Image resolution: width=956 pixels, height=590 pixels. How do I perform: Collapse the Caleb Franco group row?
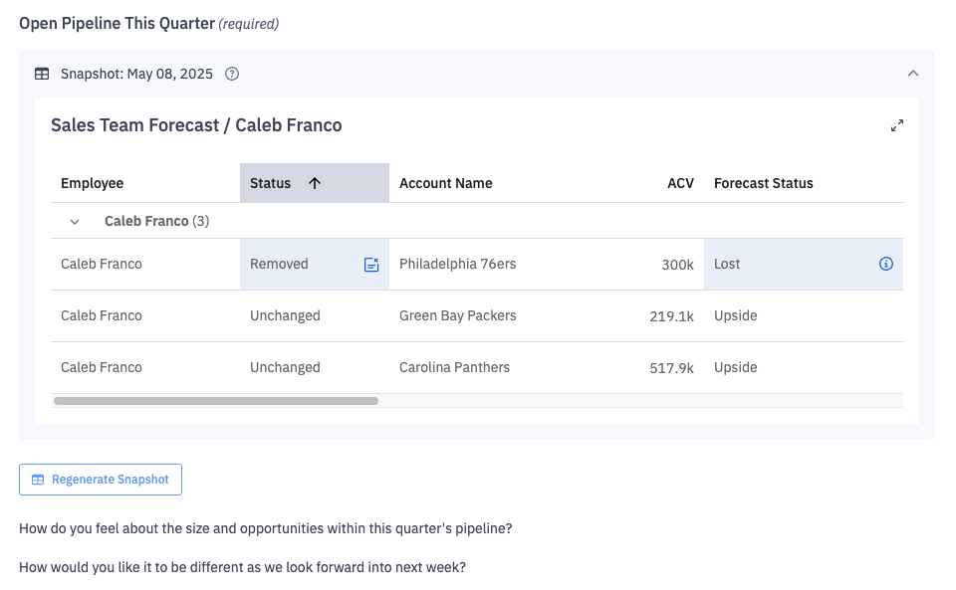(x=75, y=221)
